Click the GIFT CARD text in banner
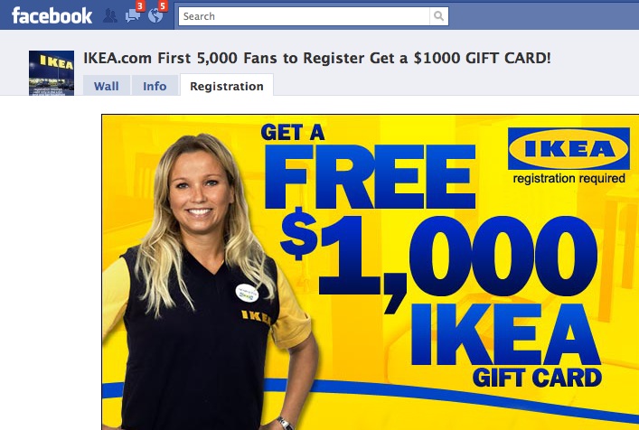 [x=537, y=378]
